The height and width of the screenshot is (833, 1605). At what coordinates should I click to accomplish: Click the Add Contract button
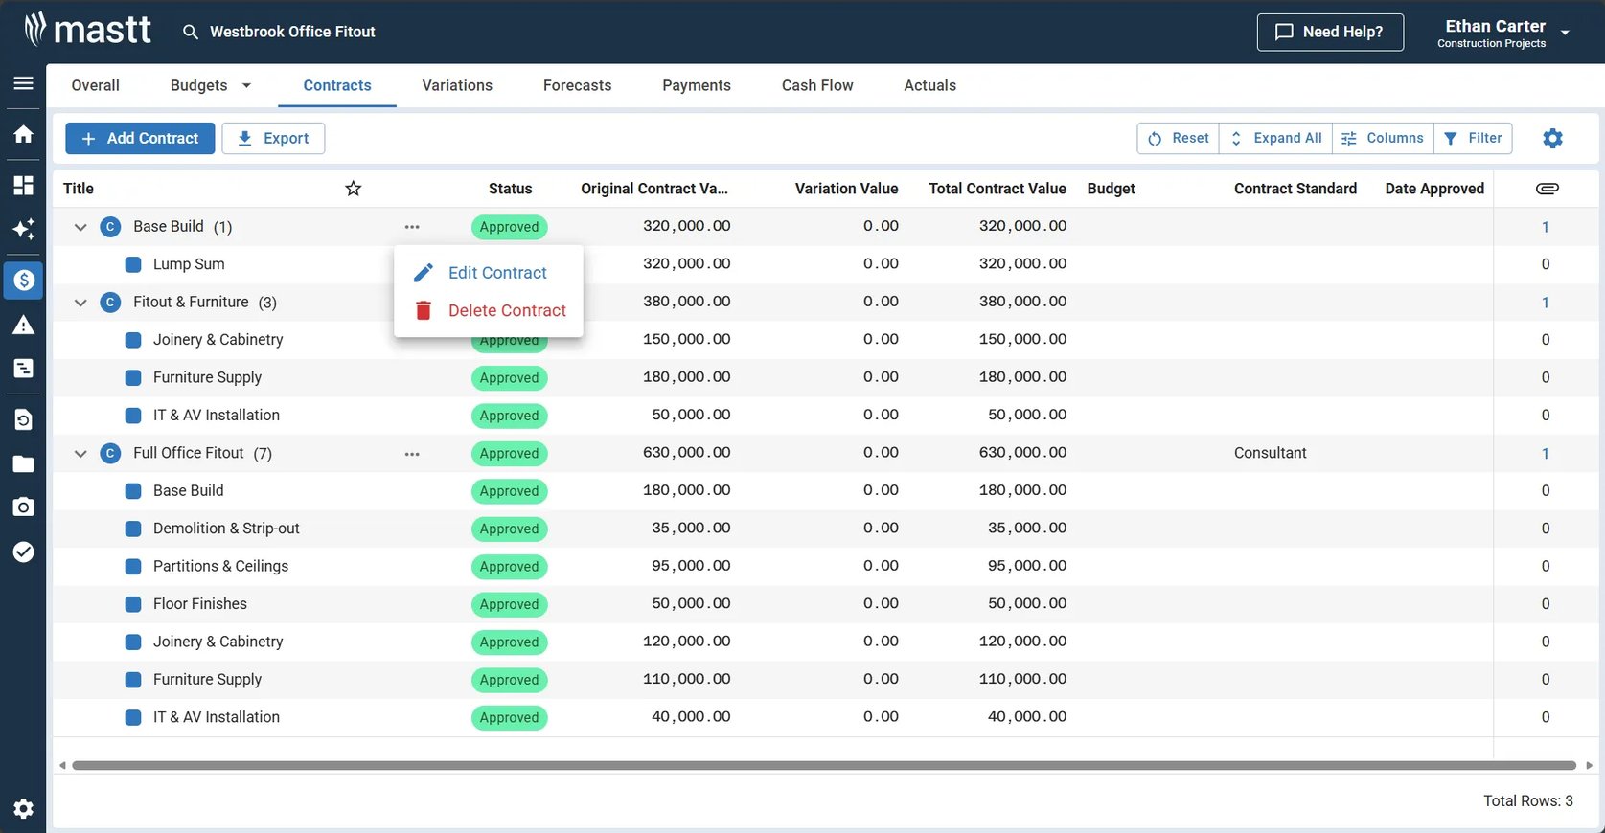(140, 138)
